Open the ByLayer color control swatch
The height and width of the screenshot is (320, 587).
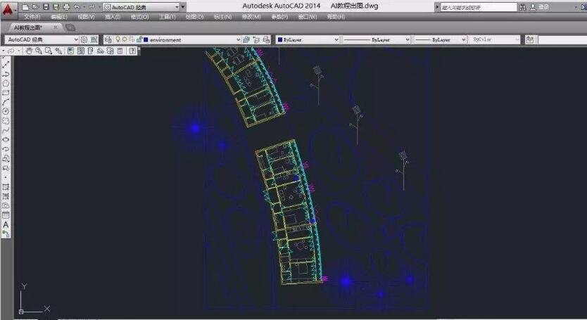[280, 40]
